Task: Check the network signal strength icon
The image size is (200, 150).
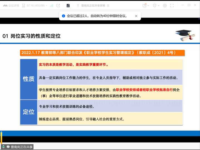Action: point(51,5)
